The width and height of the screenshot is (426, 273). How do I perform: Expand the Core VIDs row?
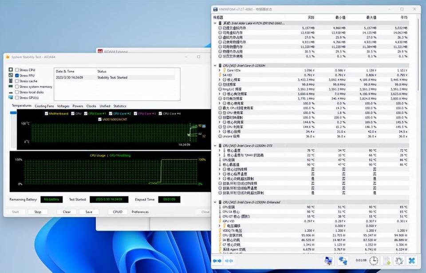point(220,70)
